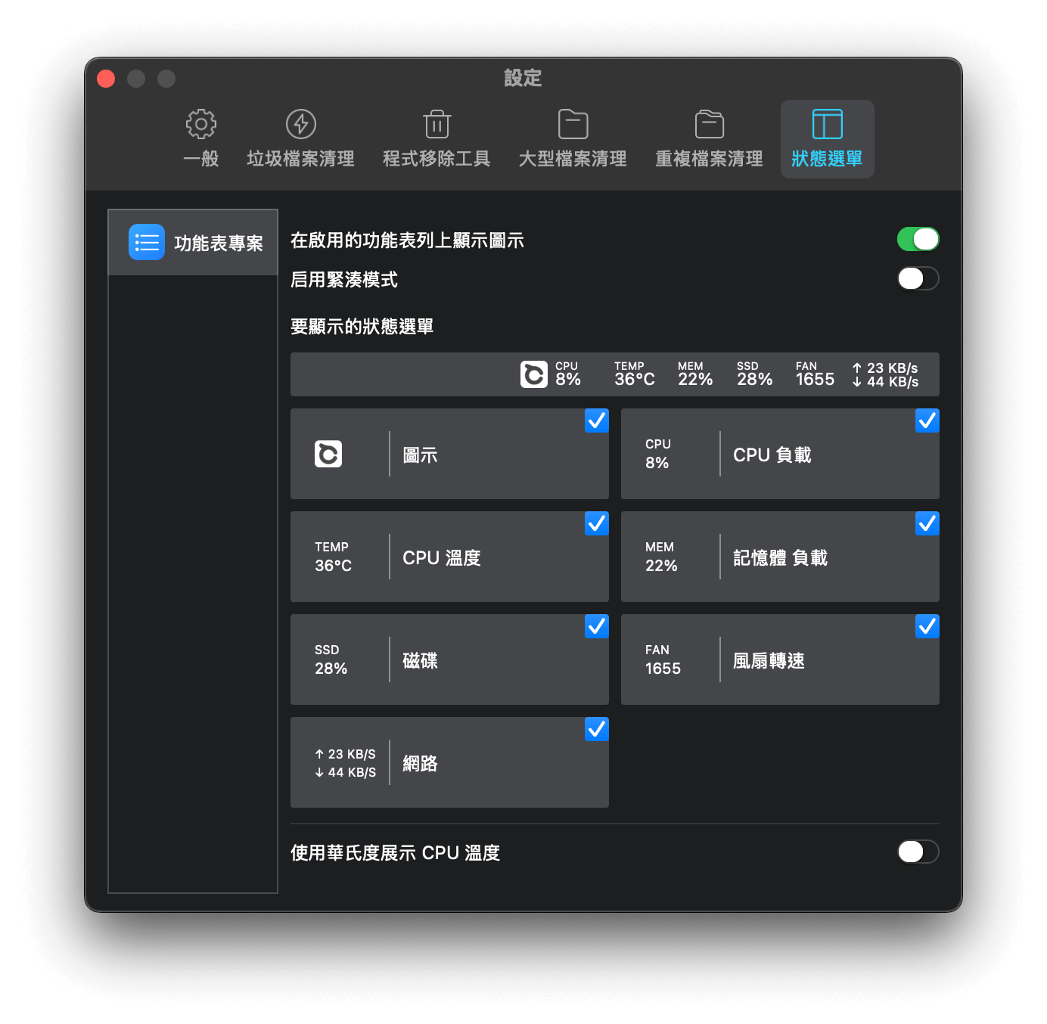This screenshot has height=1024, width=1047.
Task: Click the app logo in the 圖示 card
Action: 328,454
